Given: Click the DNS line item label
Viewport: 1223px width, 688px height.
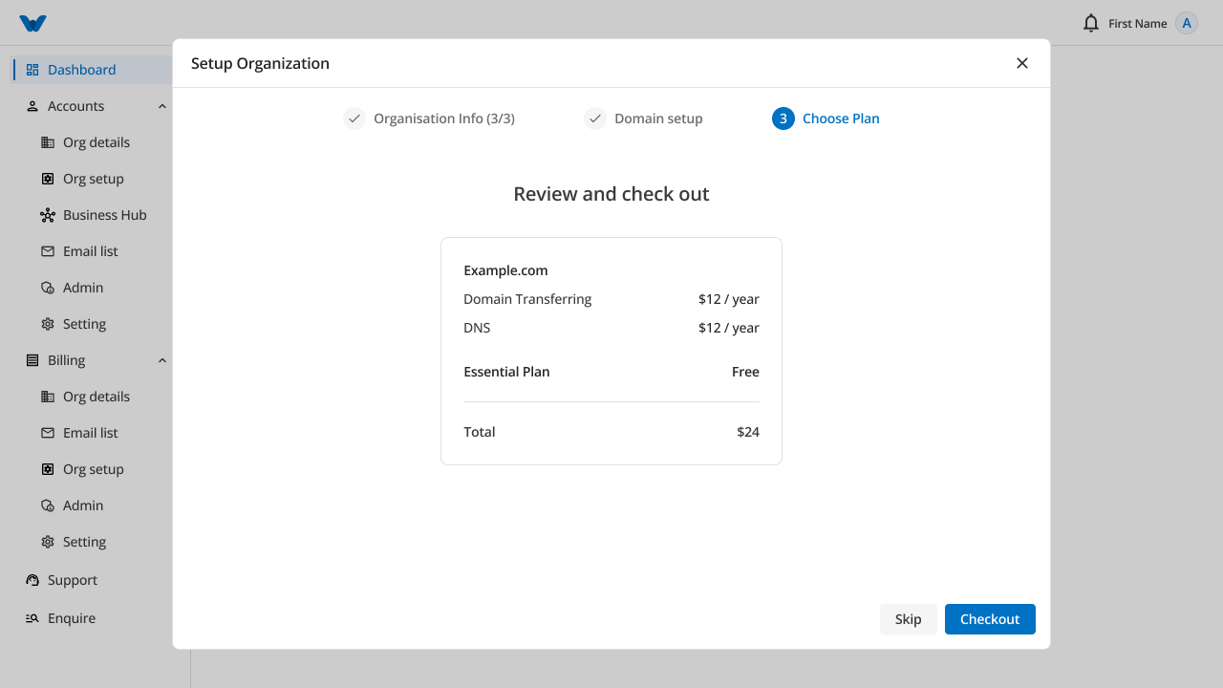Looking at the screenshot, I should coord(477,328).
